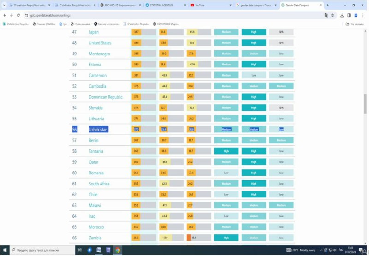Click the South Africa country link

pos(99,184)
